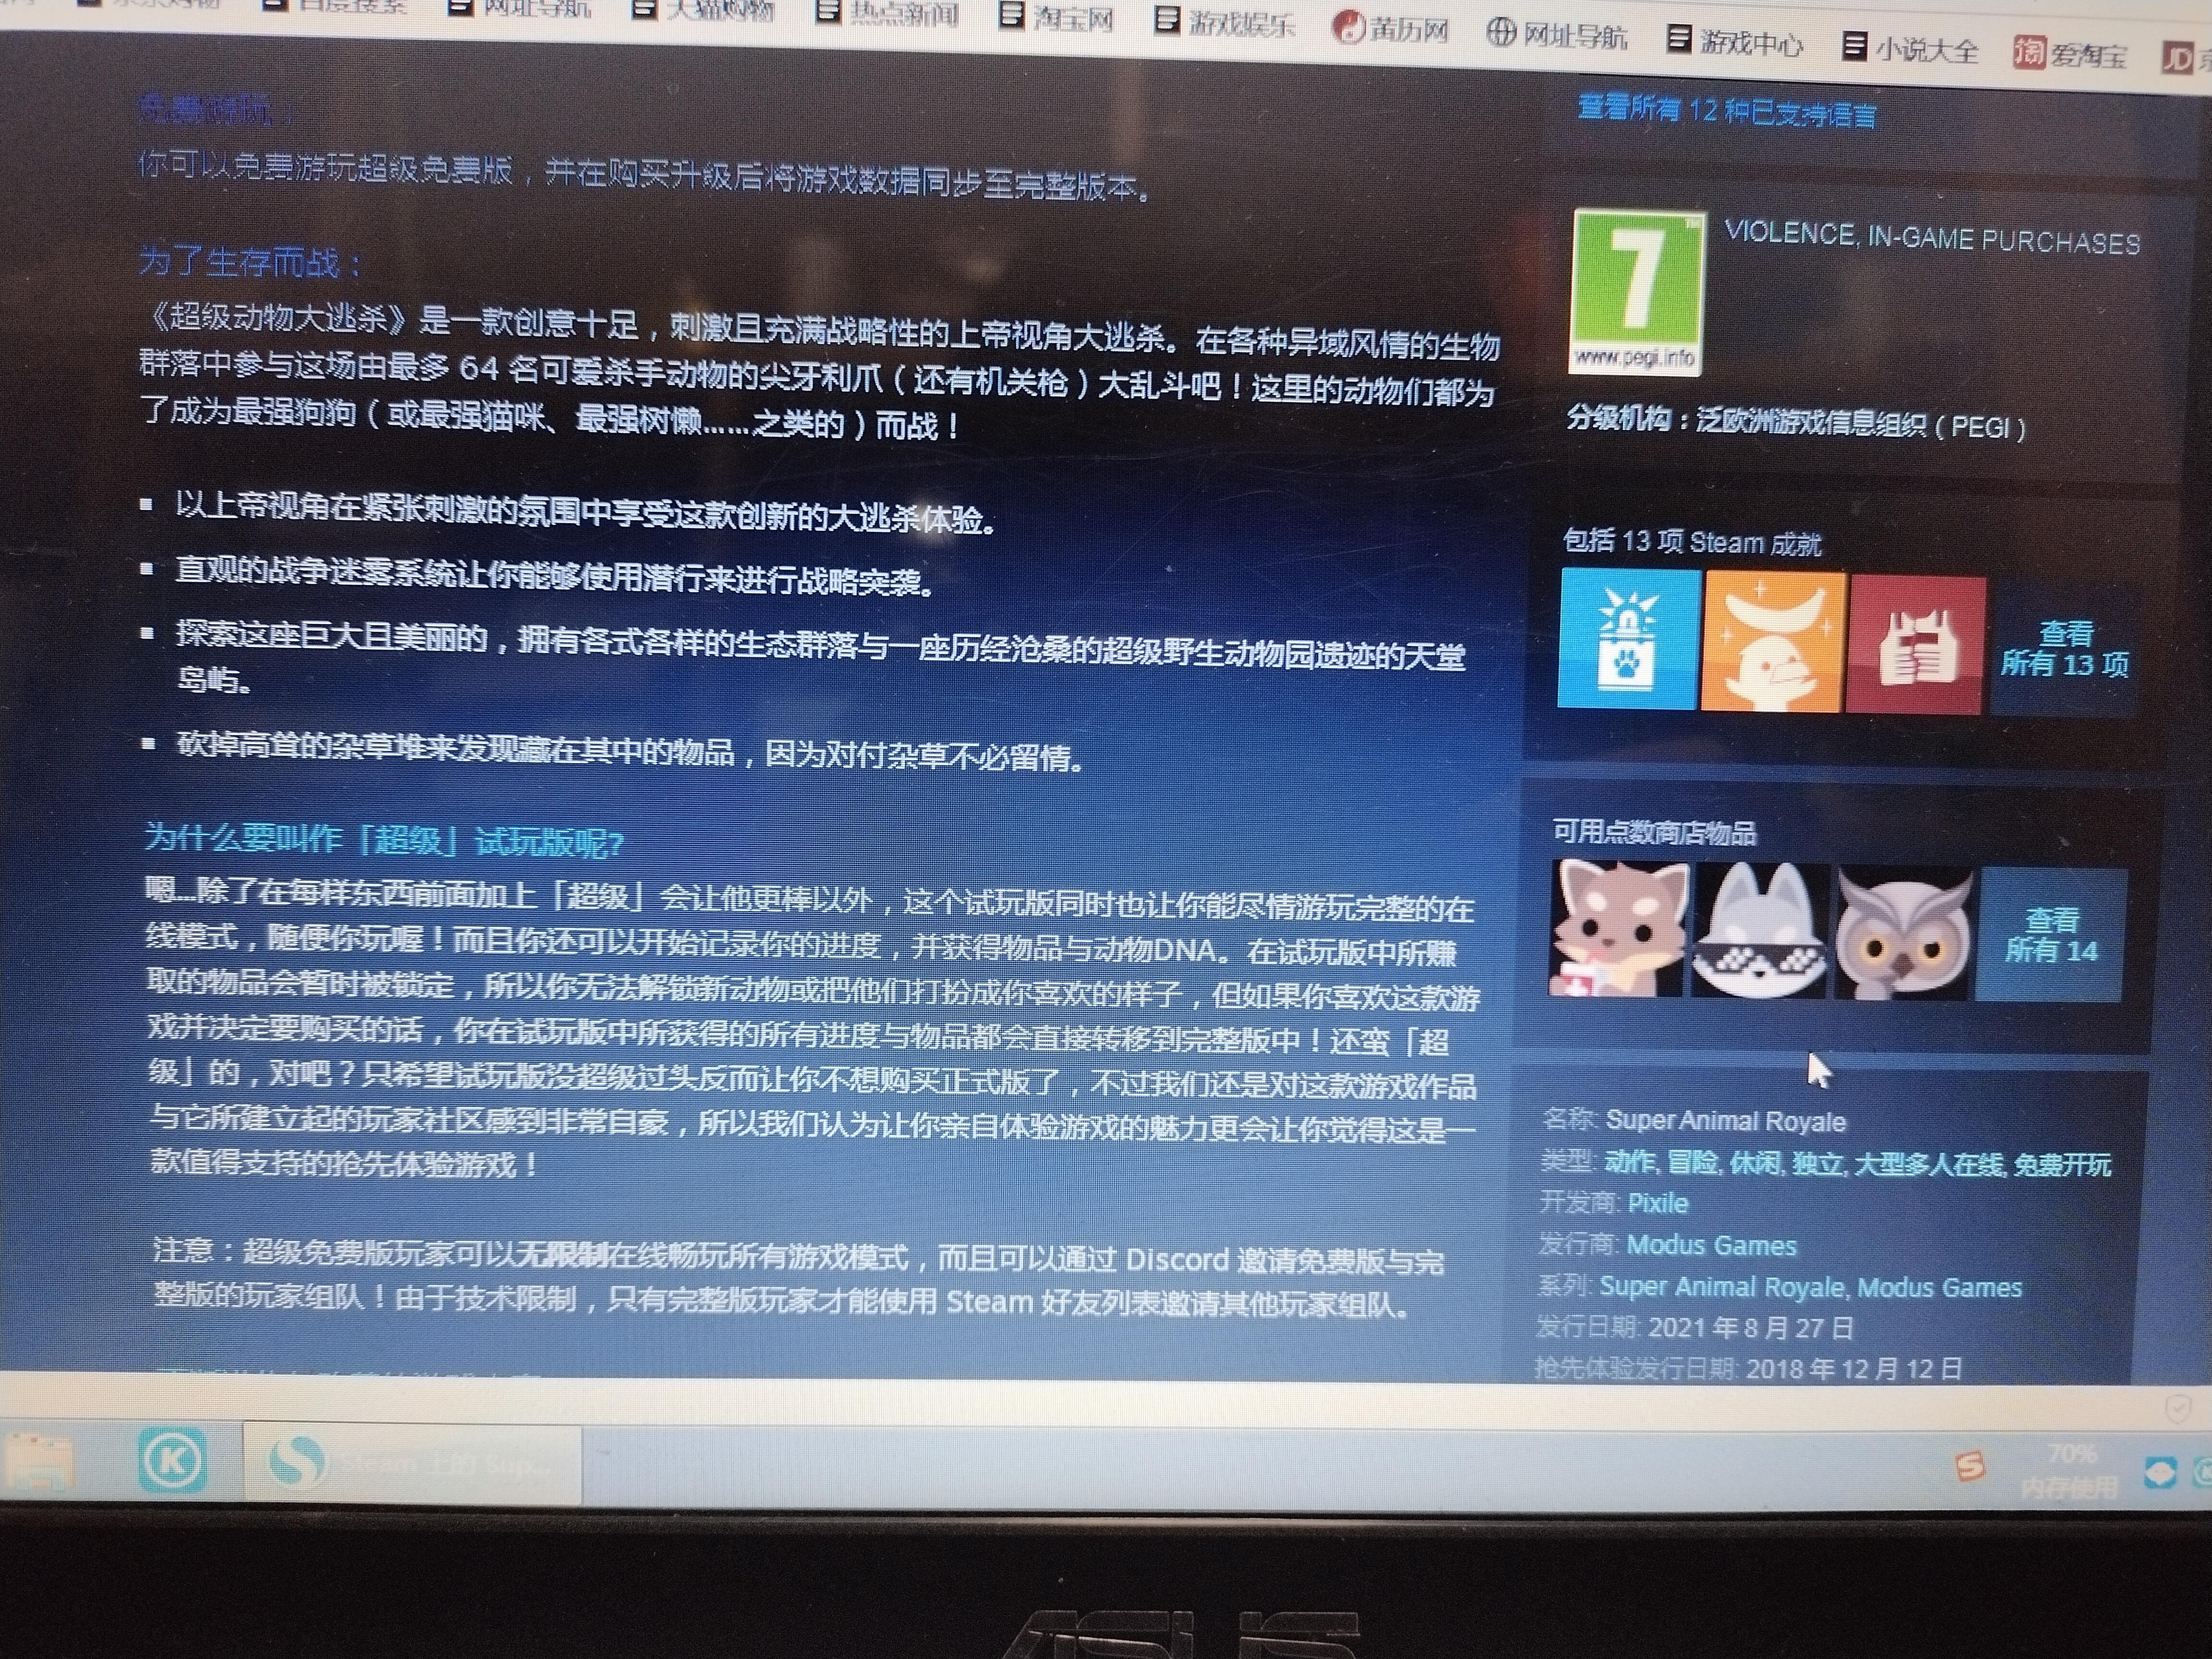Click the Sogou S input tray icon
This screenshot has height=1659, width=2212.
(x=1968, y=1466)
